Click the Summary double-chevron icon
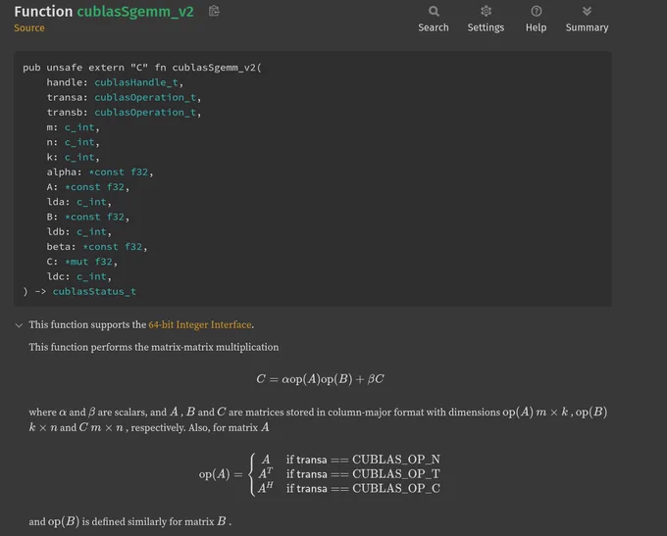Viewport: 667px width, 536px height. (587, 11)
